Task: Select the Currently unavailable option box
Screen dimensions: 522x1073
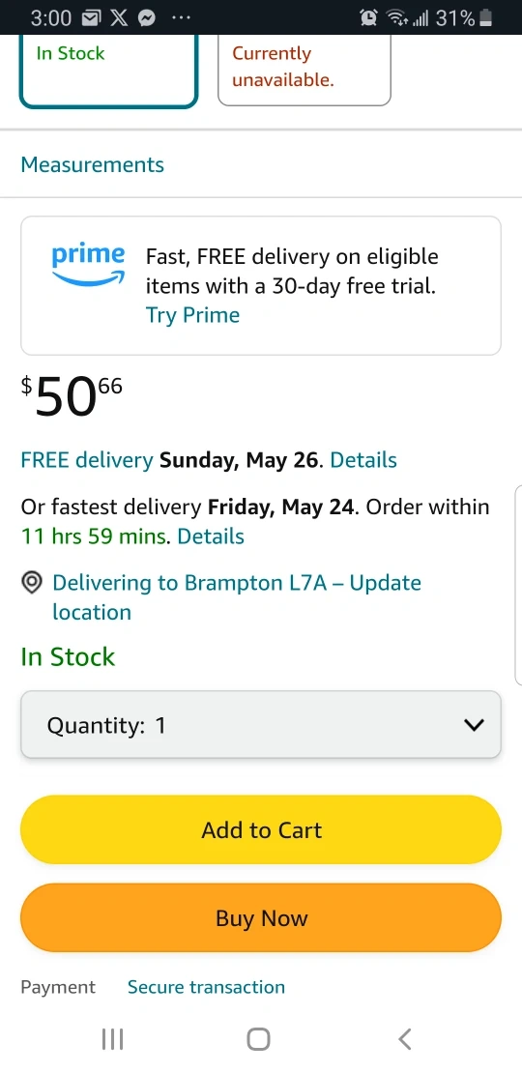Action: 304,70
